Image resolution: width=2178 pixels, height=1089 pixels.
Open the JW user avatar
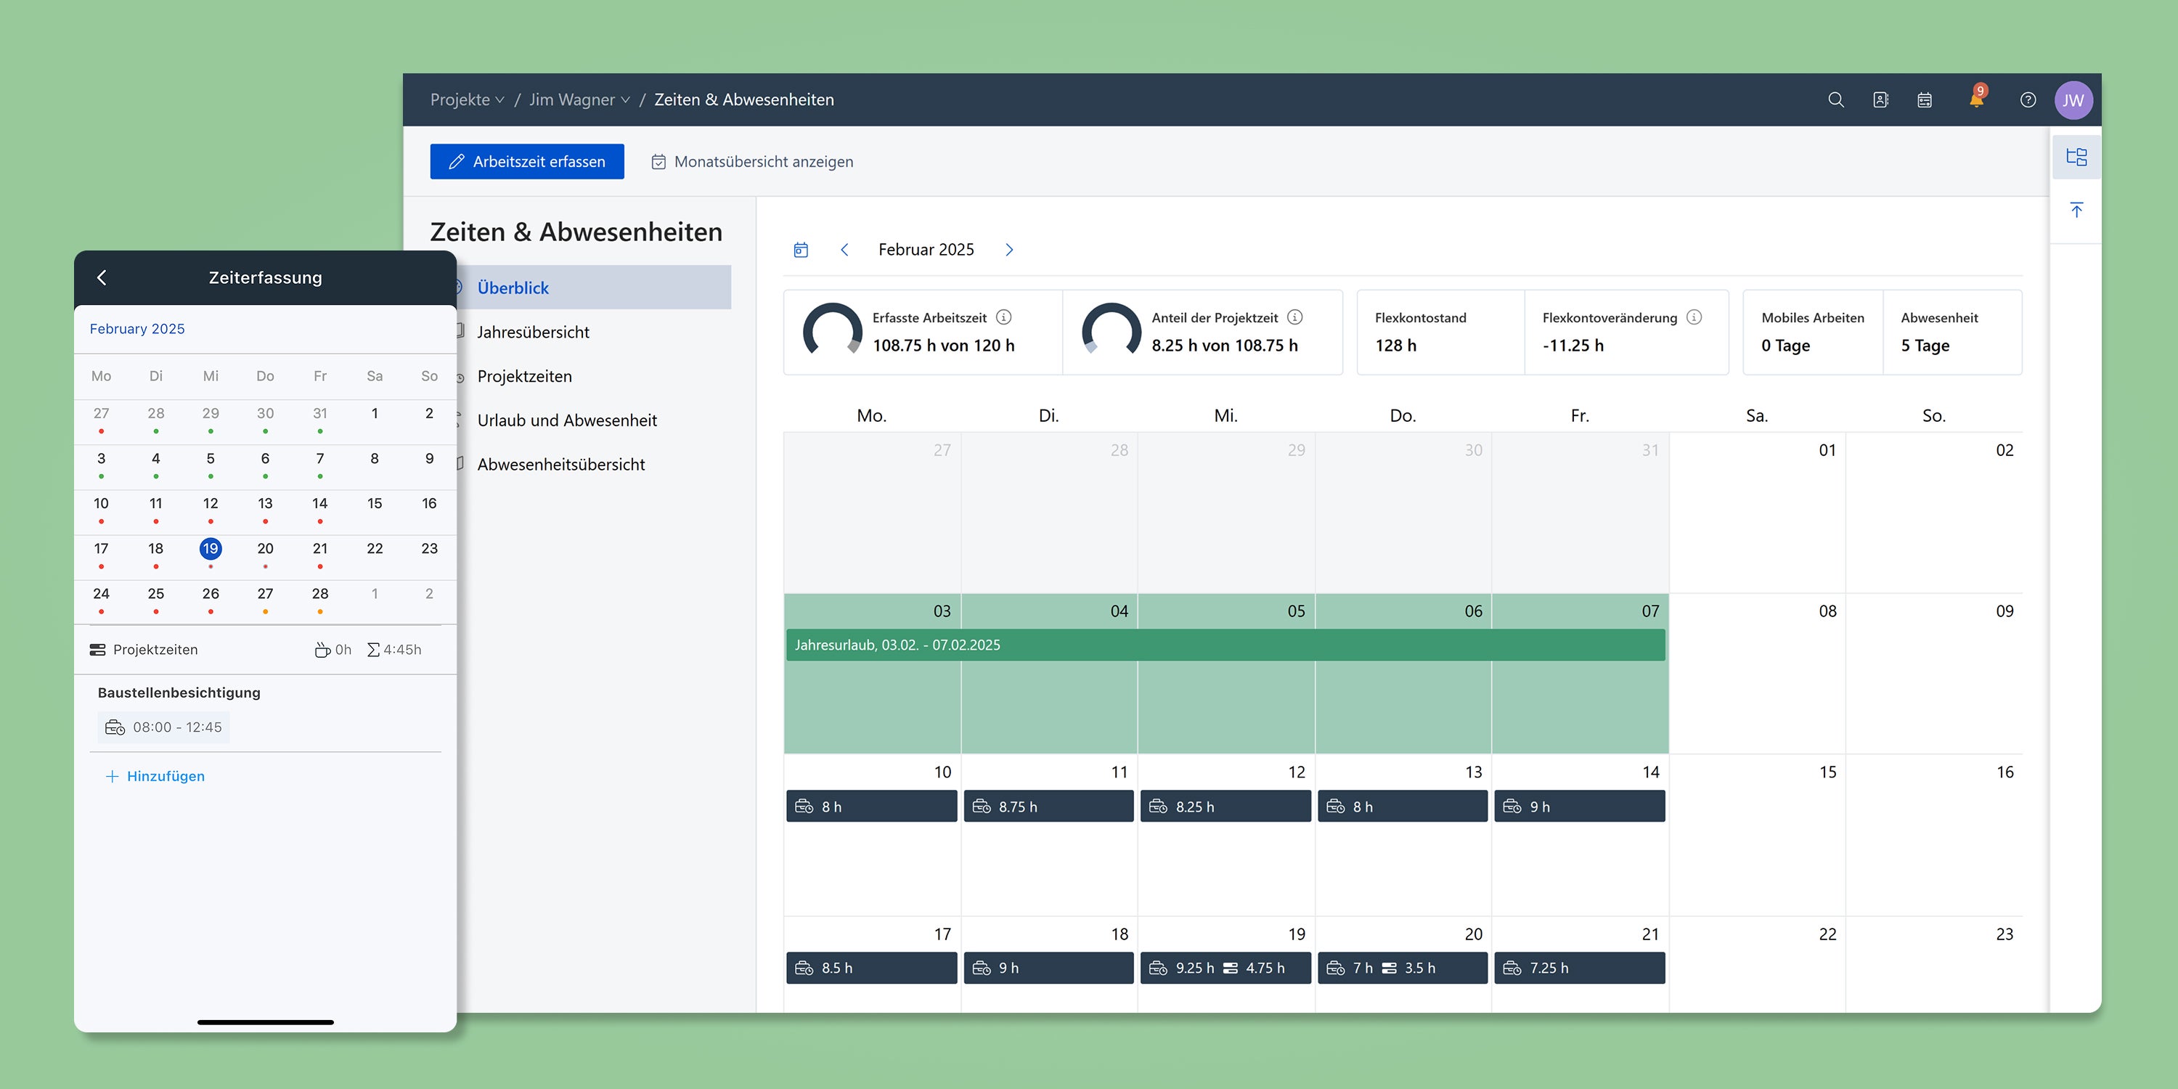coord(2073,99)
